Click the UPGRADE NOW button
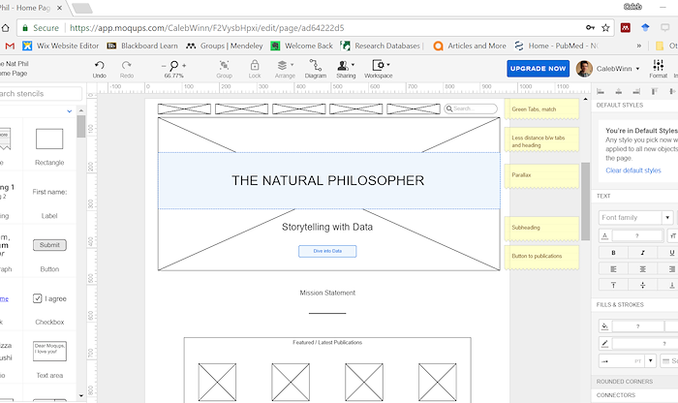678x403 pixels. tap(538, 69)
